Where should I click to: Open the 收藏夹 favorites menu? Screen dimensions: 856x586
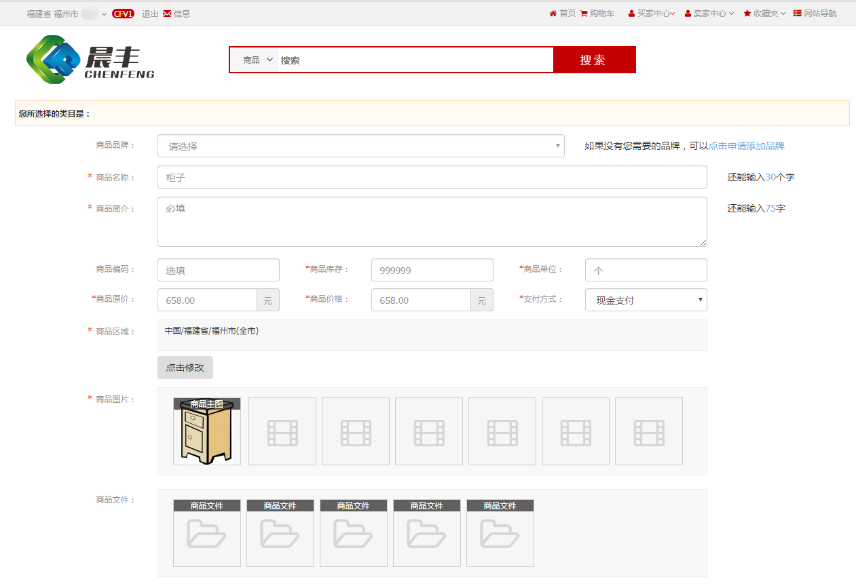click(x=765, y=14)
